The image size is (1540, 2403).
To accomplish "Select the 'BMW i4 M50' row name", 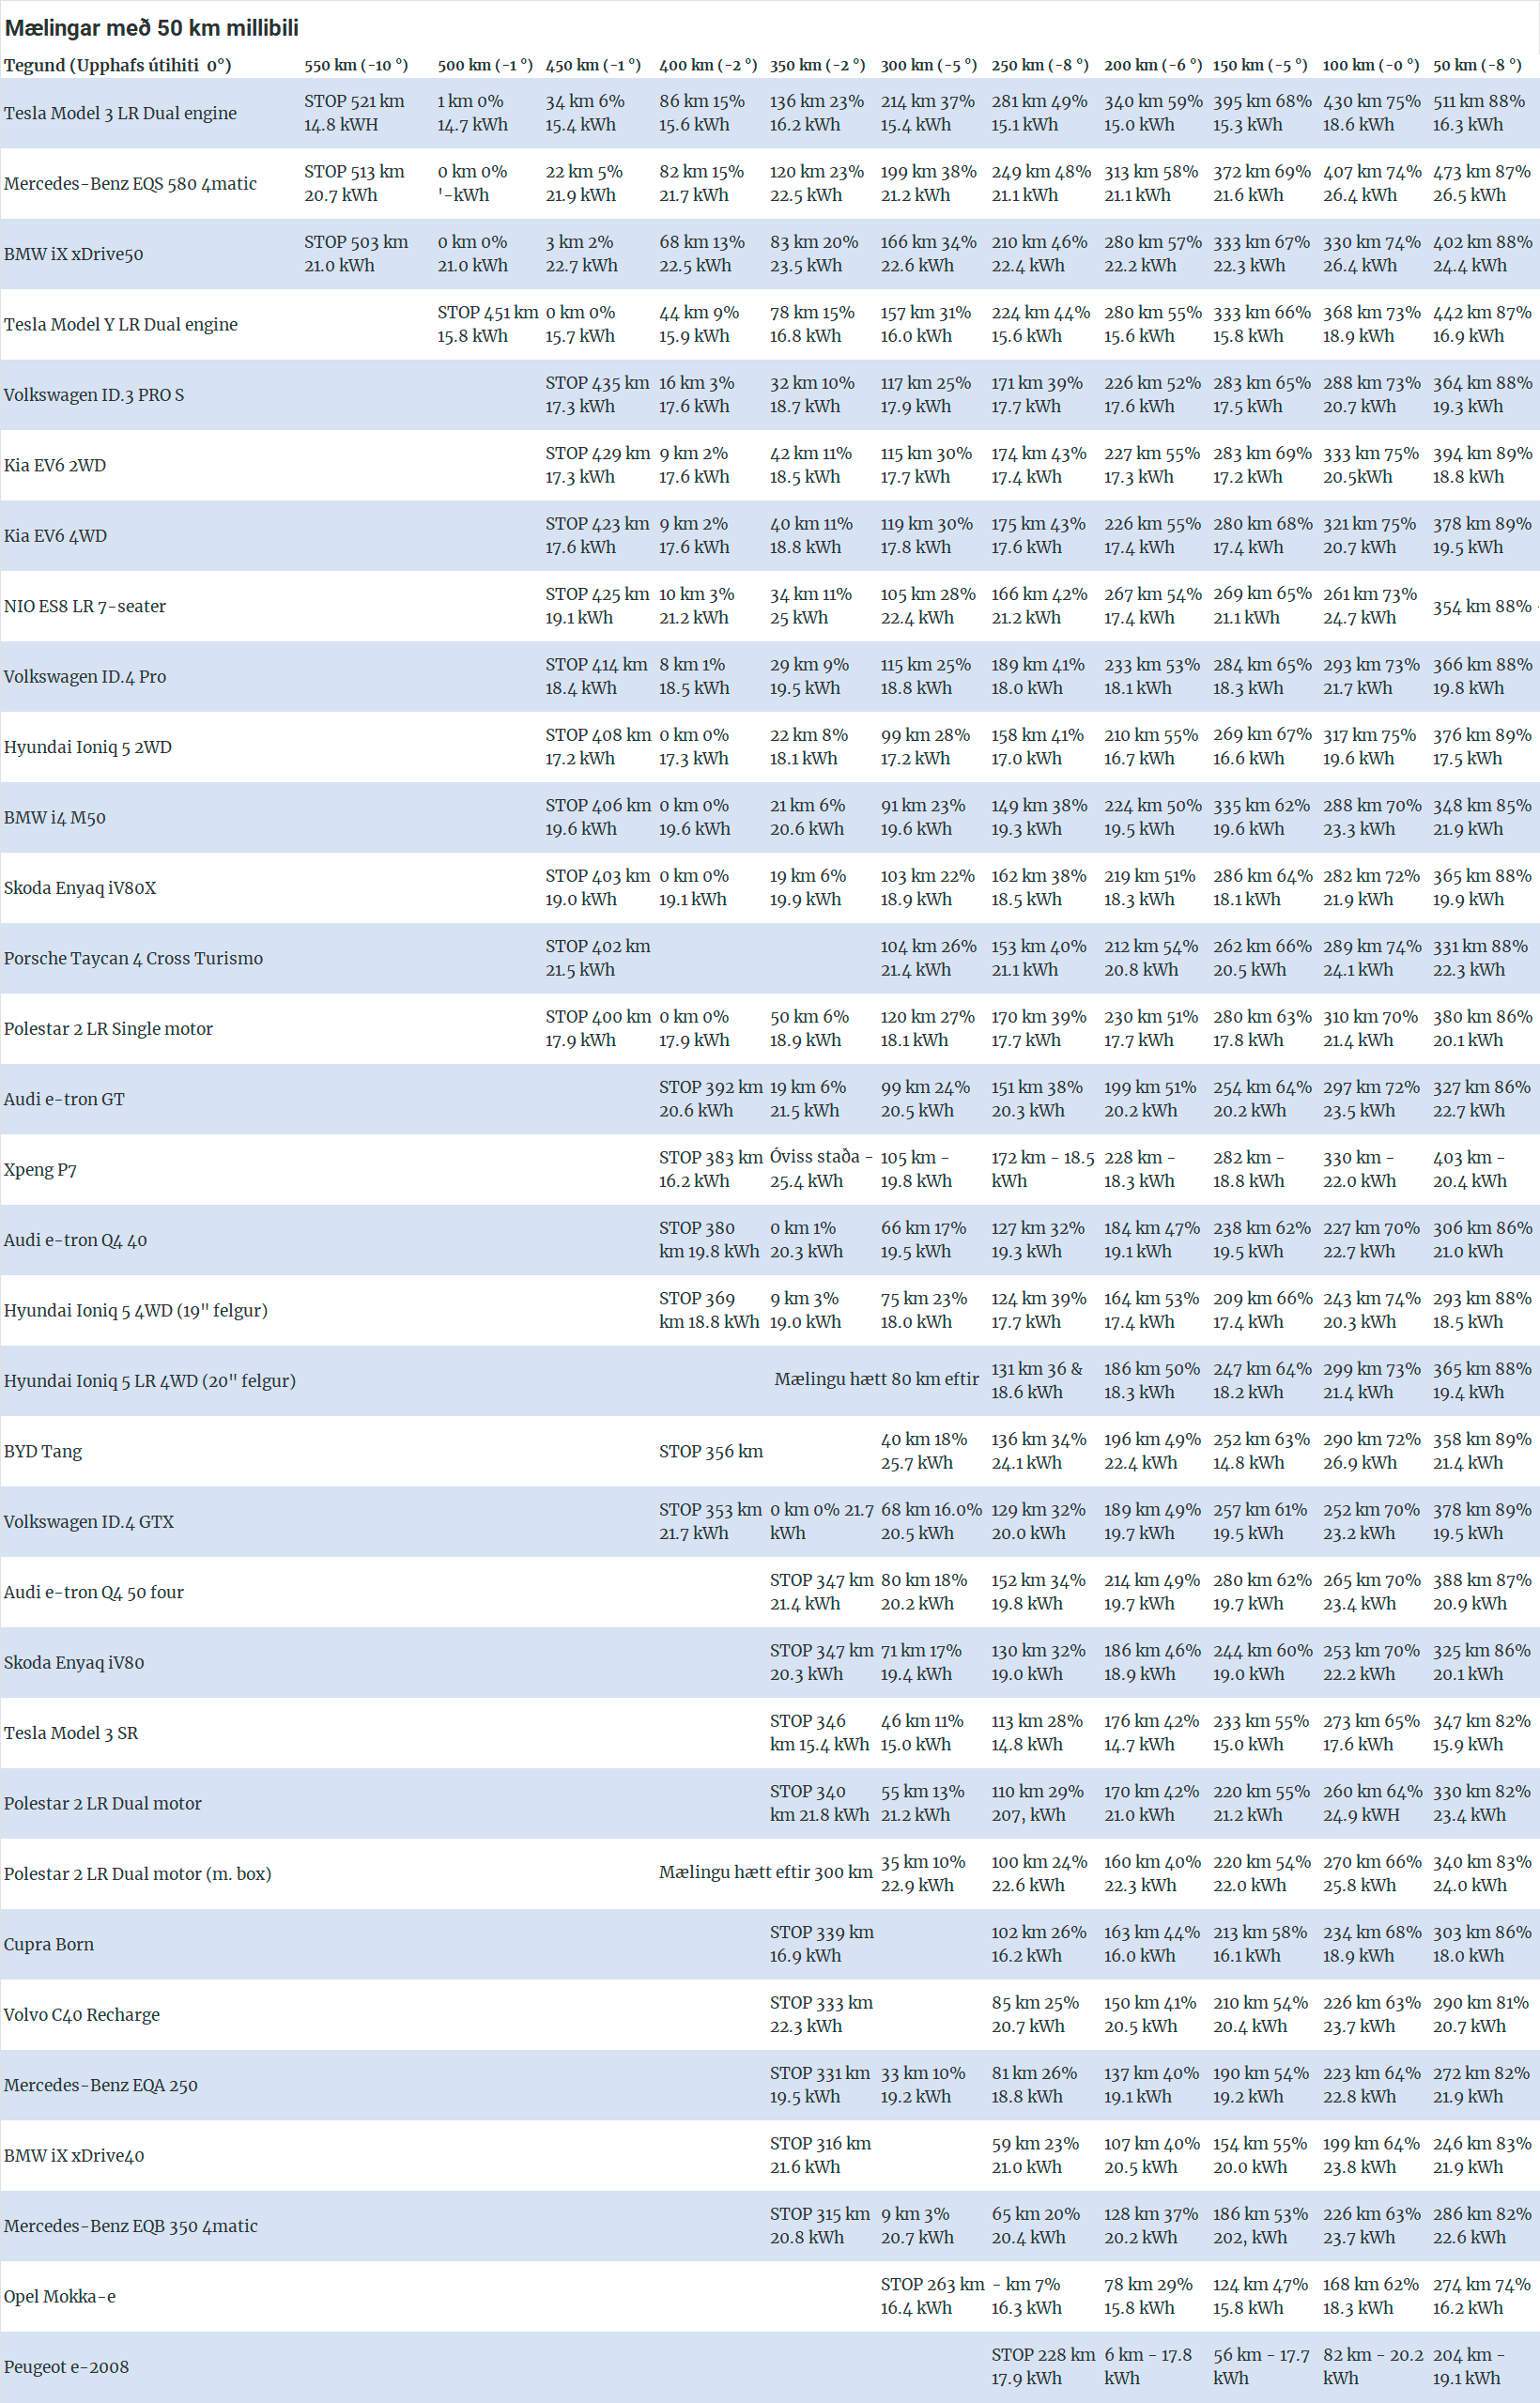I will tap(55, 818).
